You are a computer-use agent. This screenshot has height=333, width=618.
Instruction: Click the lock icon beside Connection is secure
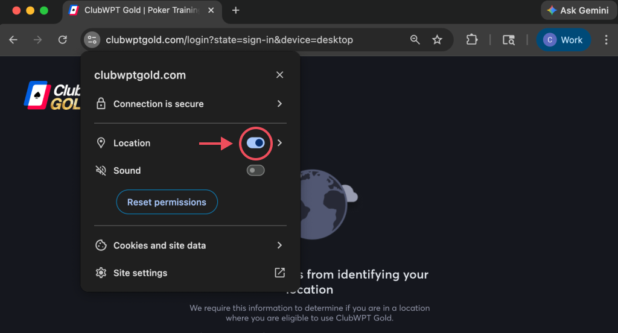(x=101, y=104)
